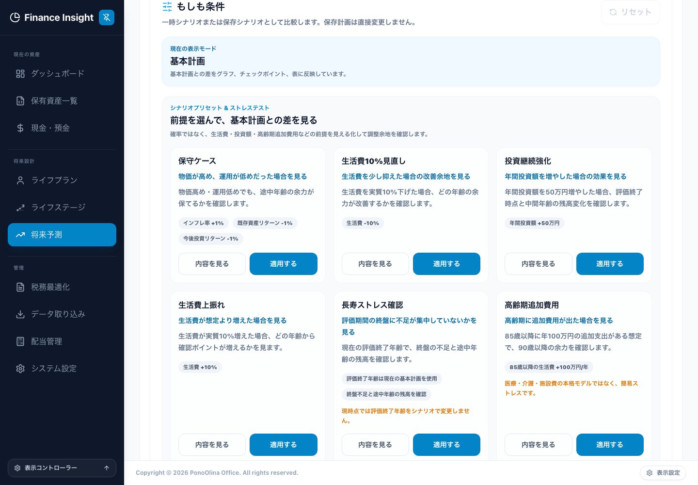Click the 終盤不足と途中年齢の残高を確認 tag
This screenshot has width=698, height=485.
tap(386, 394)
